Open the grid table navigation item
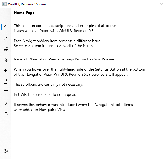168x159 pixels. [x=6, y=71]
